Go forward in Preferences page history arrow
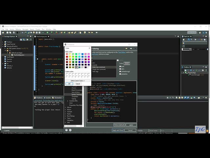 pyautogui.click(x=131, y=48)
